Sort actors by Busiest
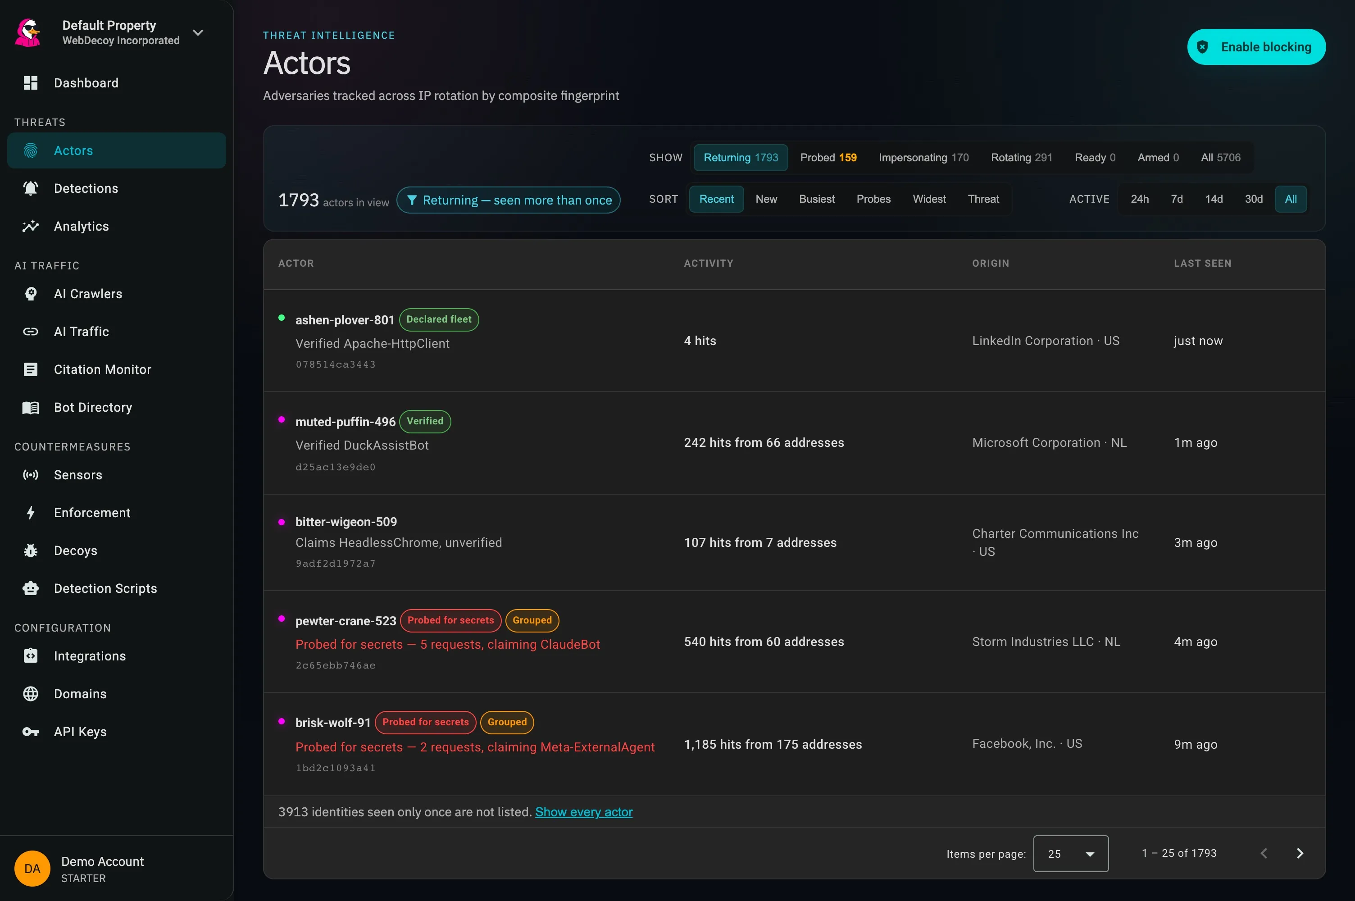Viewport: 1355px width, 901px height. pos(817,199)
